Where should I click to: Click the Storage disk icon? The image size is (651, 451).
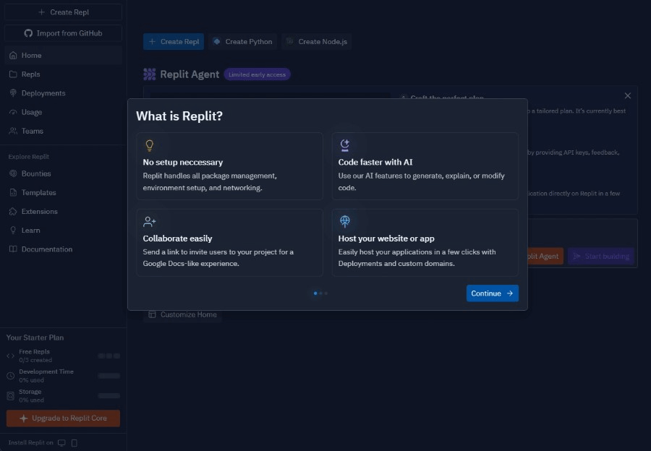[10, 396]
